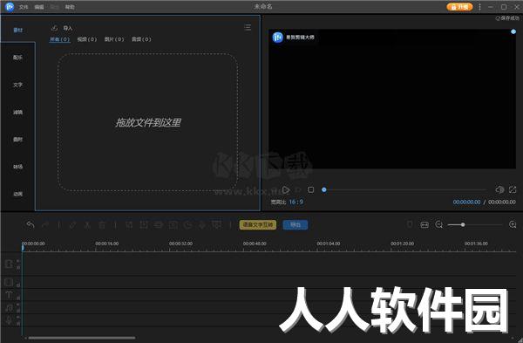Change the 16:9 aspect ratio setting

point(295,202)
